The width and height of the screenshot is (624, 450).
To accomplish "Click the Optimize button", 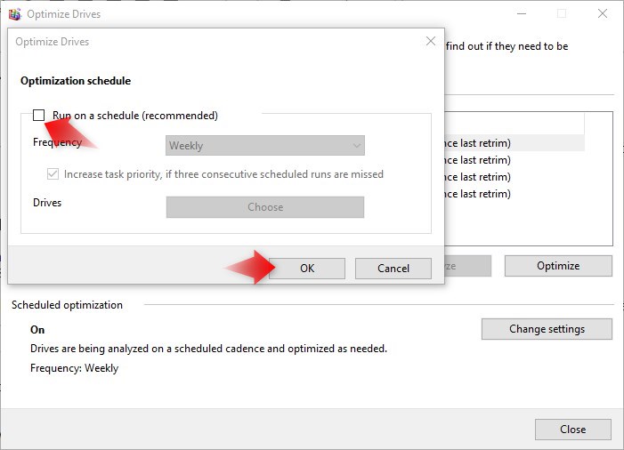I will click(558, 266).
